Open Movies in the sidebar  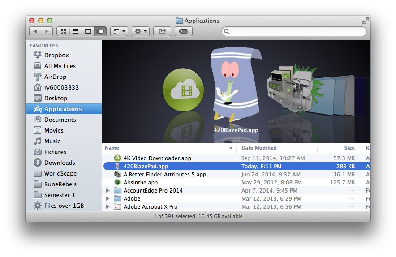click(64, 130)
